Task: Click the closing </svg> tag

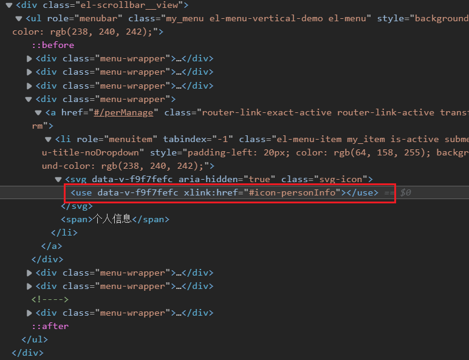Action: 77,206
